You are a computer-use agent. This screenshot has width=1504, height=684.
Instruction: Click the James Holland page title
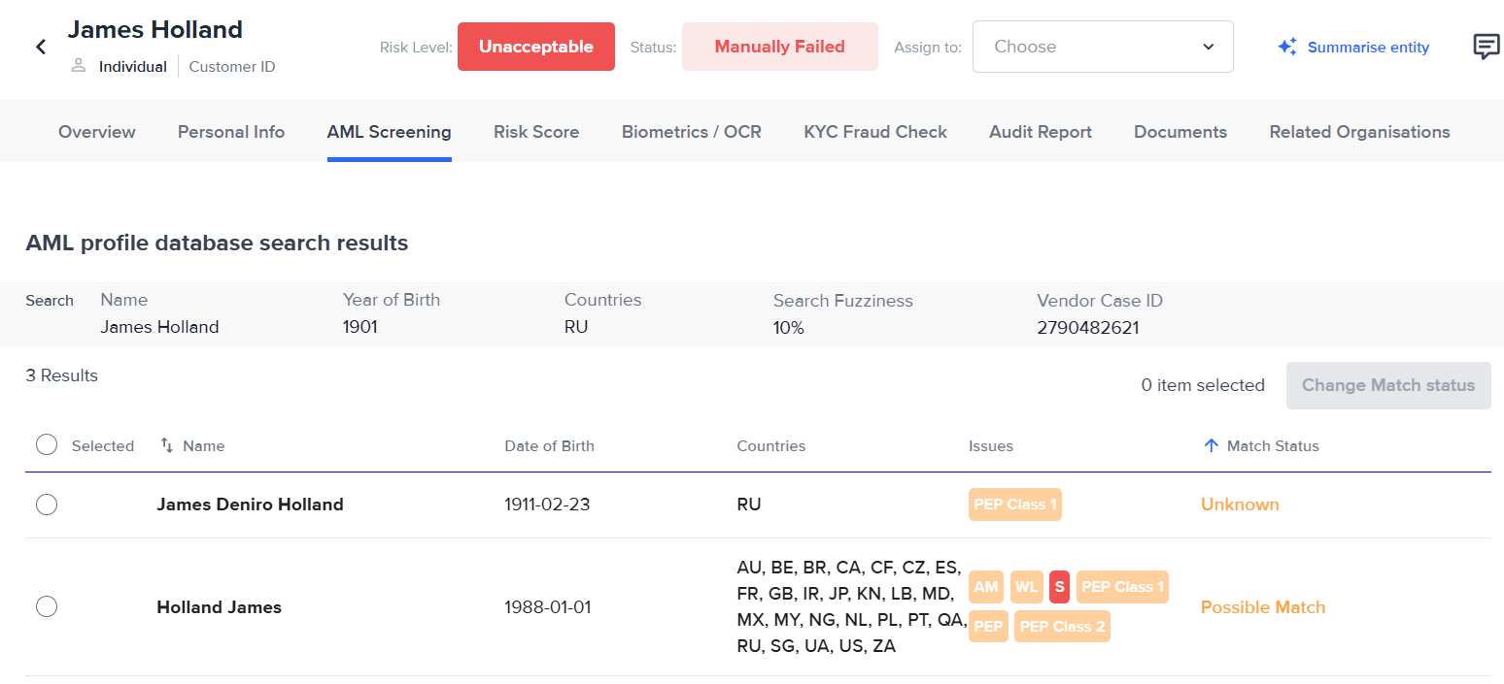pyautogui.click(x=154, y=30)
